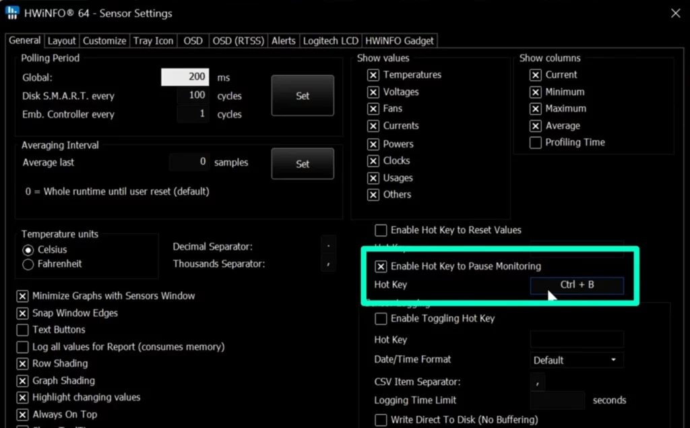Switch to the Layout tab
The width and height of the screenshot is (690, 428).
click(x=61, y=40)
